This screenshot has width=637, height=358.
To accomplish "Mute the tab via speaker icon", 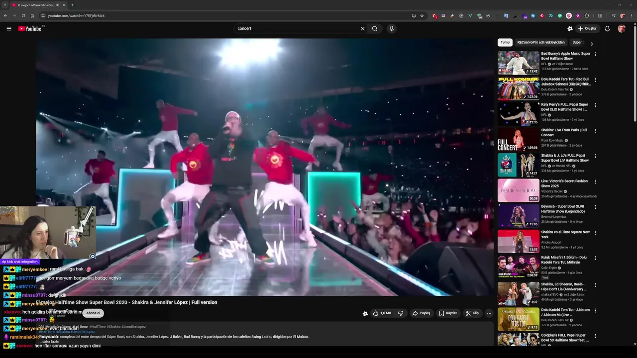I will pyautogui.click(x=58, y=5).
